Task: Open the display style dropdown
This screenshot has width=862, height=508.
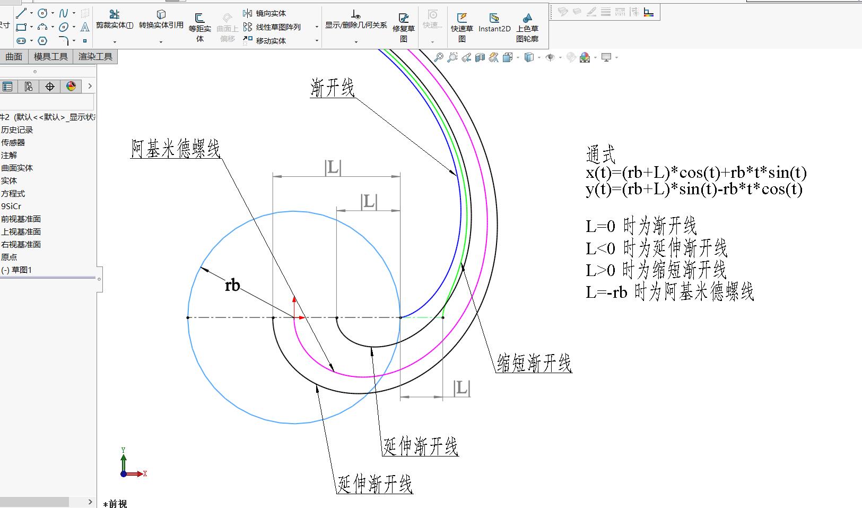Action: [538, 57]
